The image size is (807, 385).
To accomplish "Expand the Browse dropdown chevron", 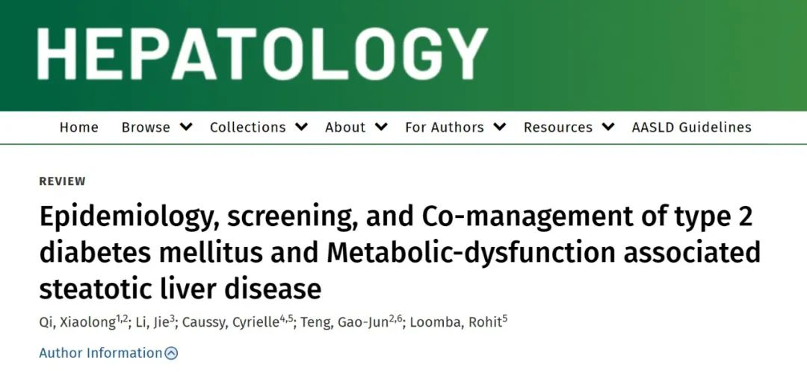I will [186, 127].
